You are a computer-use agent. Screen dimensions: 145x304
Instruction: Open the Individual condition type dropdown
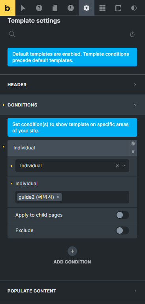[72, 166]
